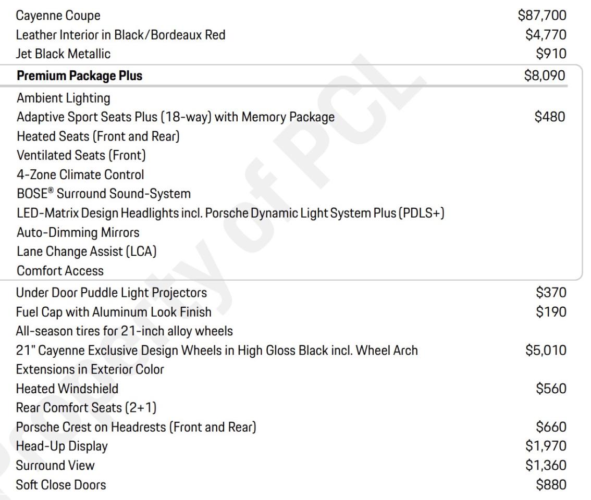Screen dimensions: 591x500
Task: Click Lane Change Assist (LCA) text
Action: [87, 252]
